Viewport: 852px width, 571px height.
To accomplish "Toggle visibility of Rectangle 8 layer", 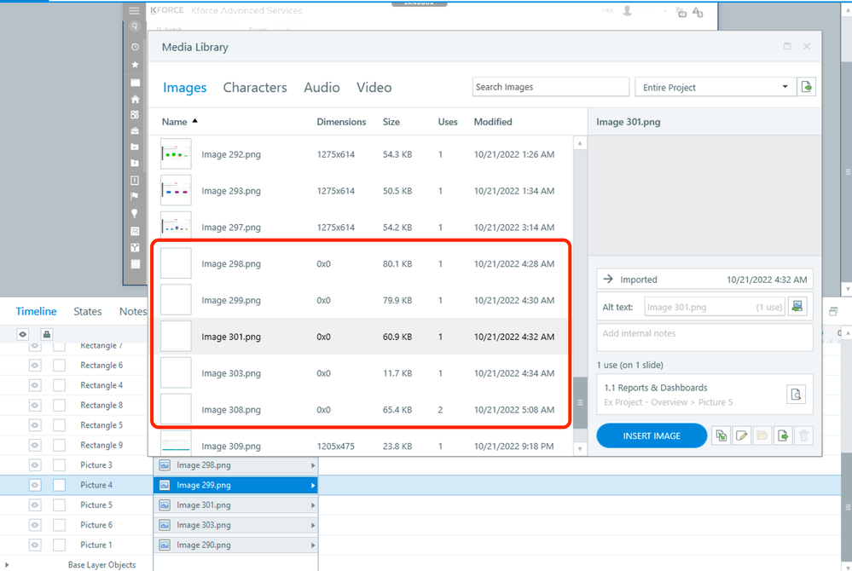I will [x=35, y=406].
